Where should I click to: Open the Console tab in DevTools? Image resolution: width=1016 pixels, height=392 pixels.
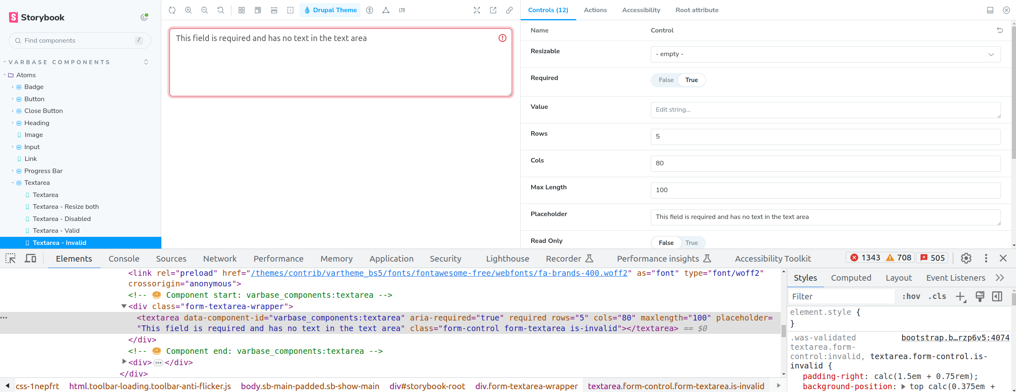(124, 259)
